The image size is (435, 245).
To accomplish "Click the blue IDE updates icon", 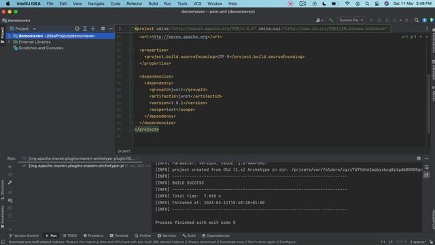I will coord(424,20).
